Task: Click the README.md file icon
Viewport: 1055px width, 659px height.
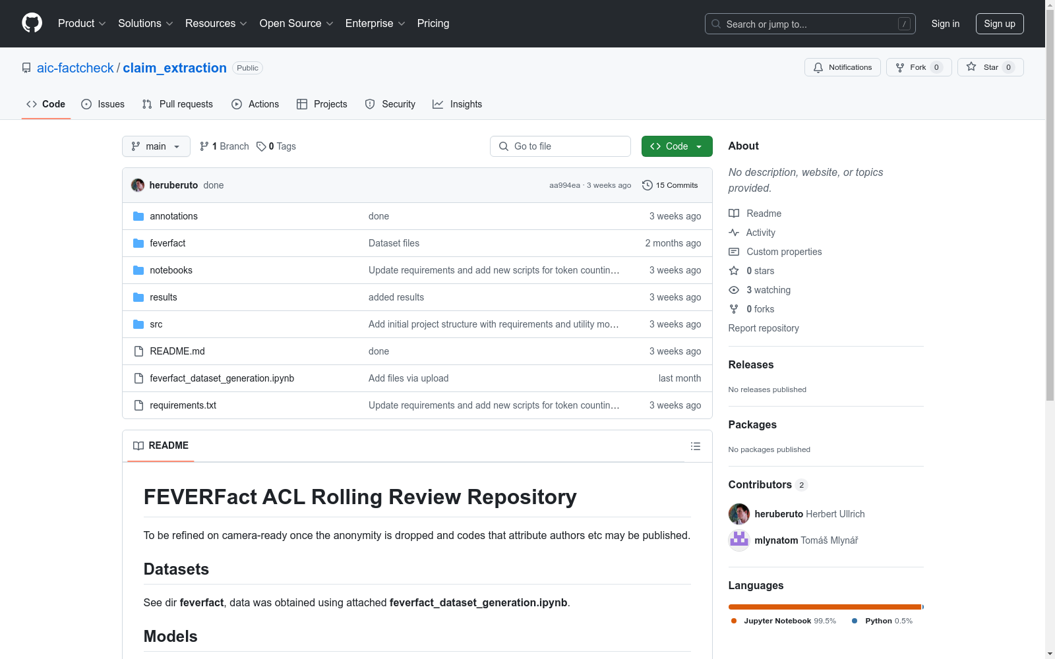Action: [138, 351]
